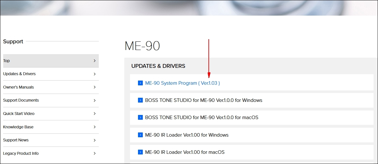Click blue arrow icon beside BOSS TONE STUDIO macOS
Image resolution: width=378 pixels, height=164 pixels.
point(140,118)
